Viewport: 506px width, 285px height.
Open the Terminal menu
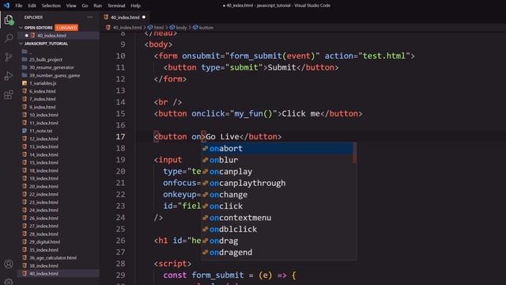pos(116,6)
